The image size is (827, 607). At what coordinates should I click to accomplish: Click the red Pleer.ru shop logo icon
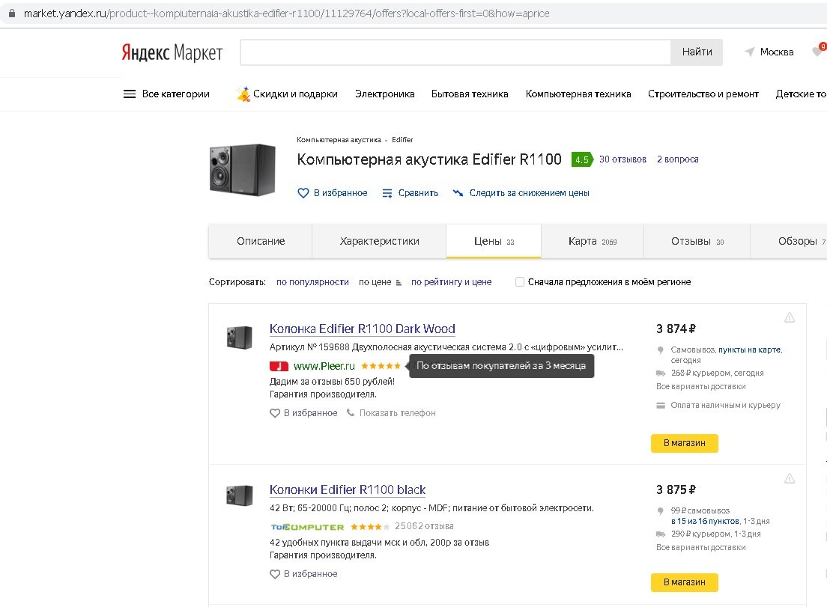[x=279, y=366]
